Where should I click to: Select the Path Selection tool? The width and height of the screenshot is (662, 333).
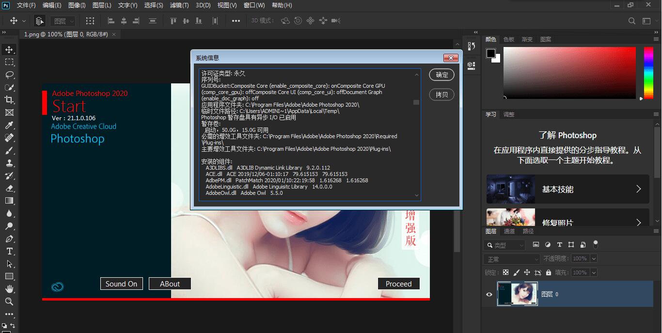(9, 264)
